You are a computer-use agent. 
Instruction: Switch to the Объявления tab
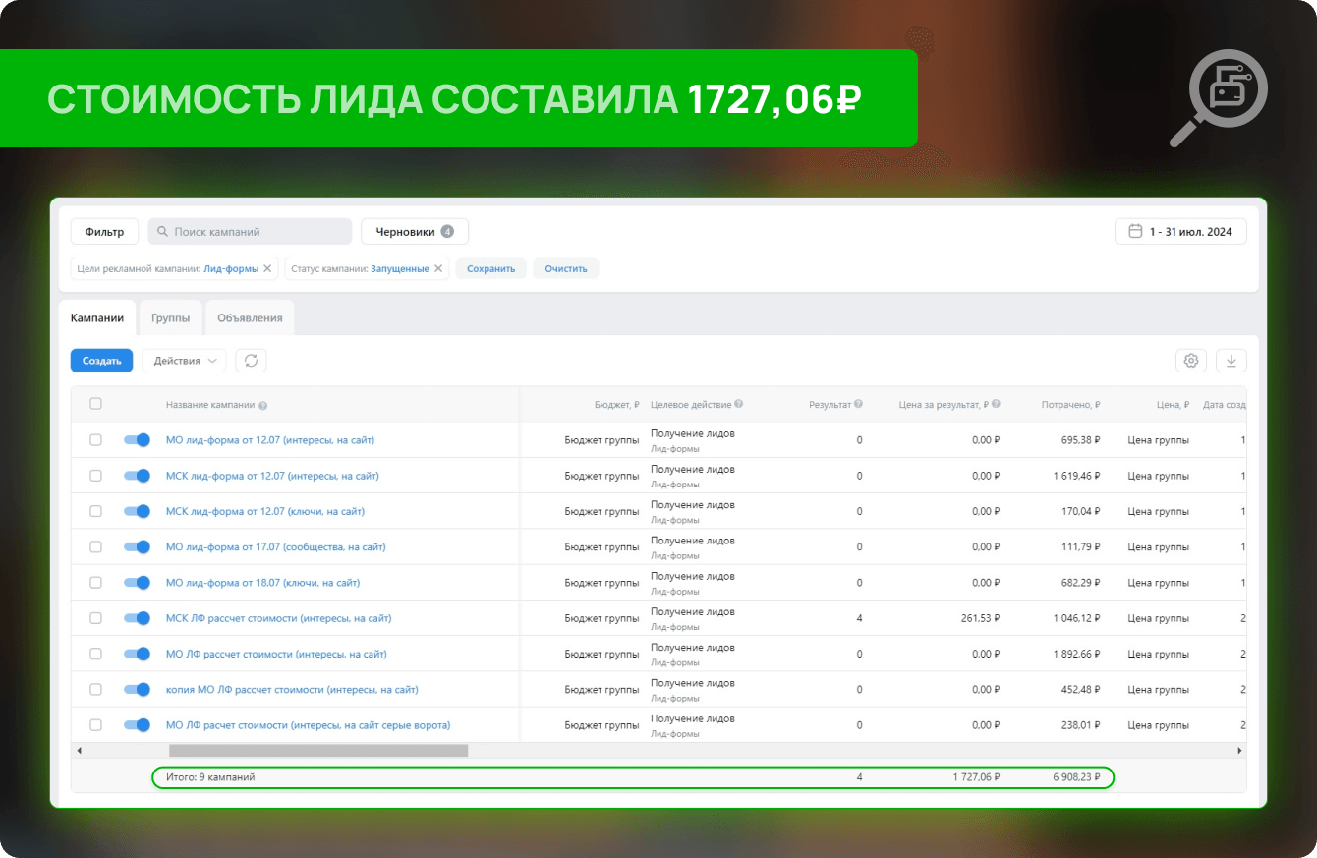coord(250,318)
